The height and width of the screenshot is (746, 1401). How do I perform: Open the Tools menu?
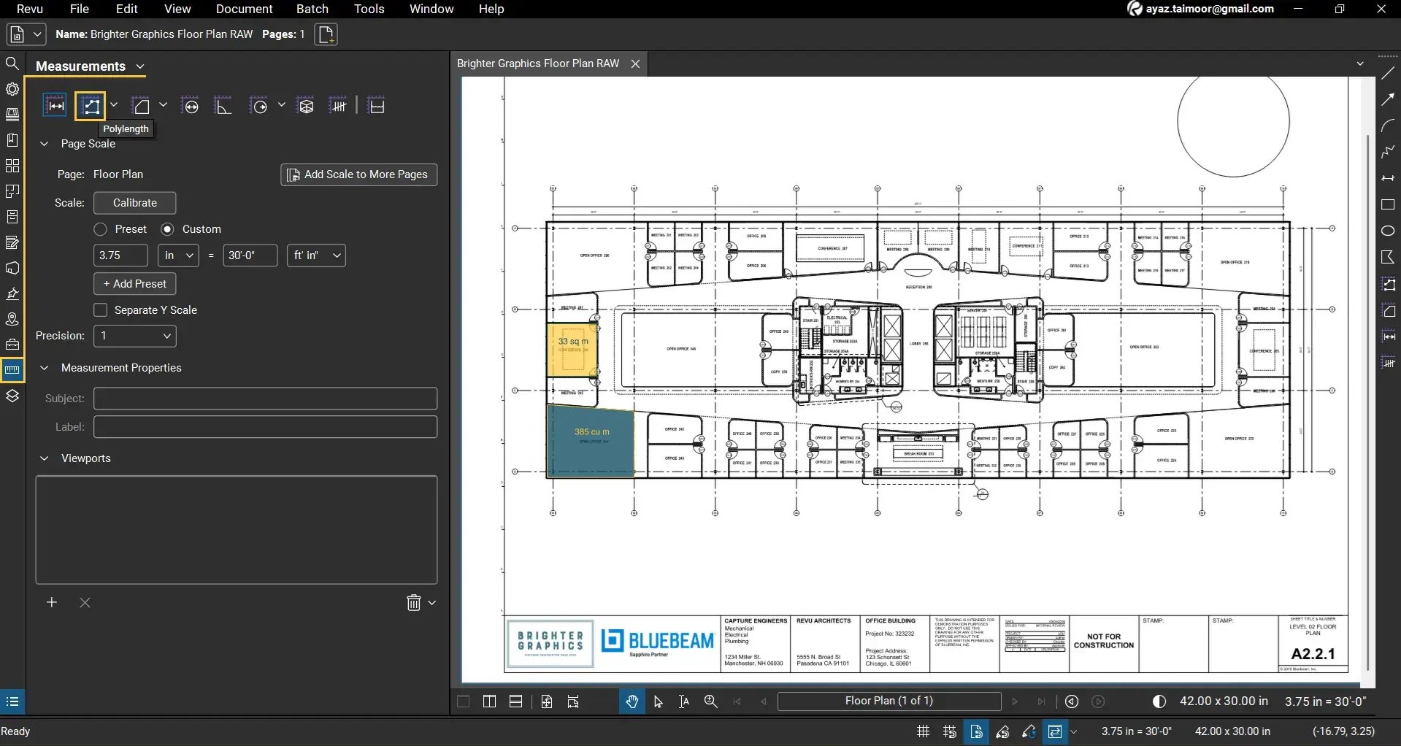pyautogui.click(x=369, y=9)
